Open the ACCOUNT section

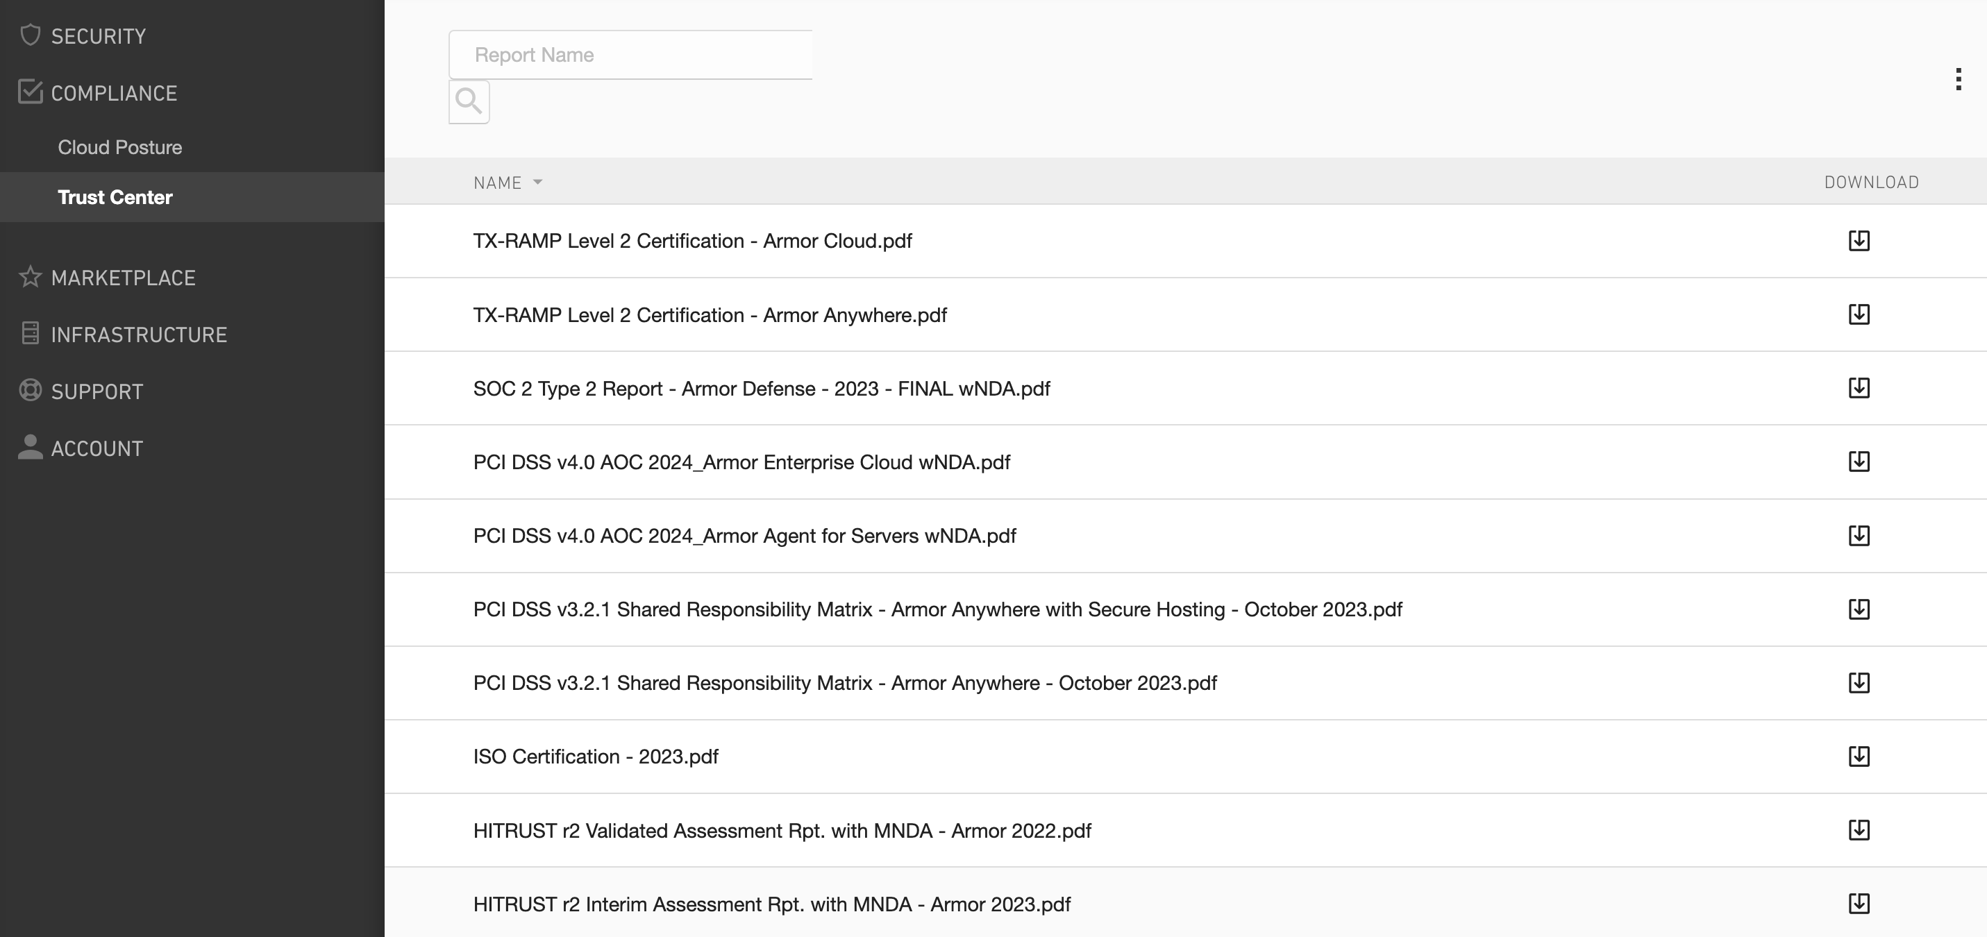click(97, 449)
